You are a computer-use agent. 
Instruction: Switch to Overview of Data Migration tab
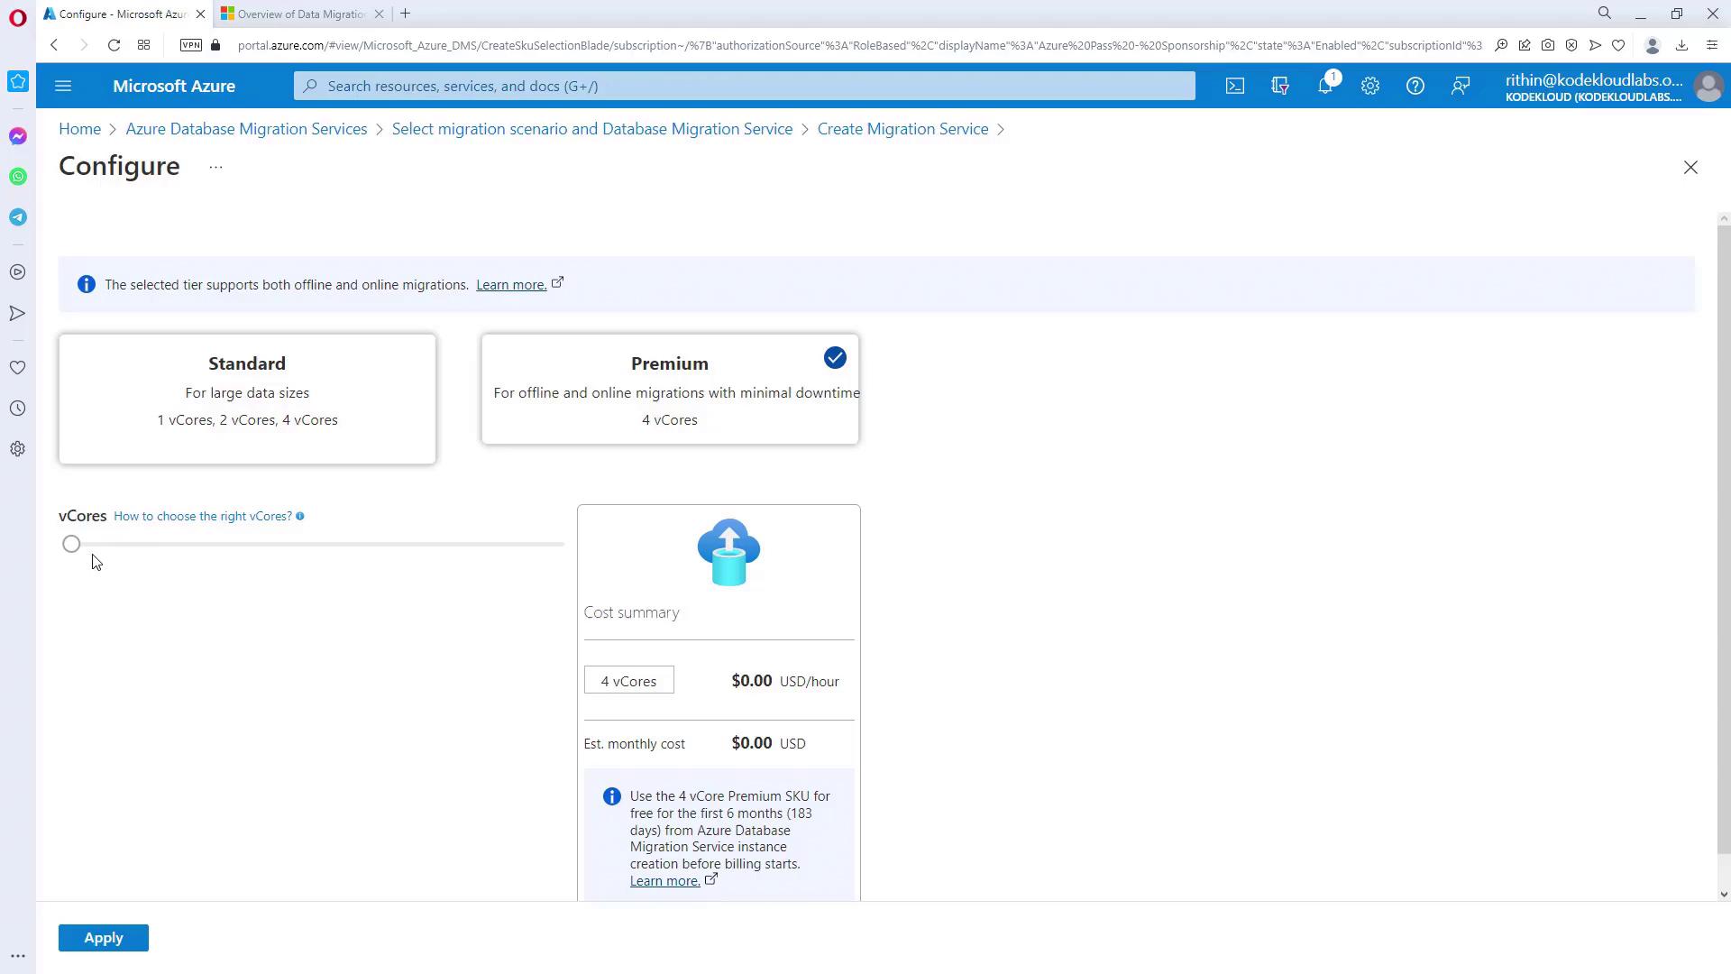coord(300,14)
